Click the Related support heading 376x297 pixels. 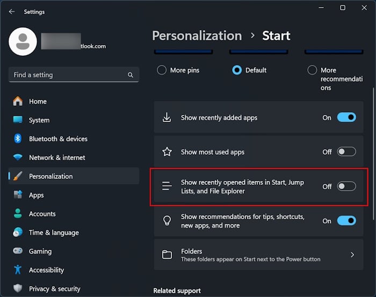tap(177, 291)
